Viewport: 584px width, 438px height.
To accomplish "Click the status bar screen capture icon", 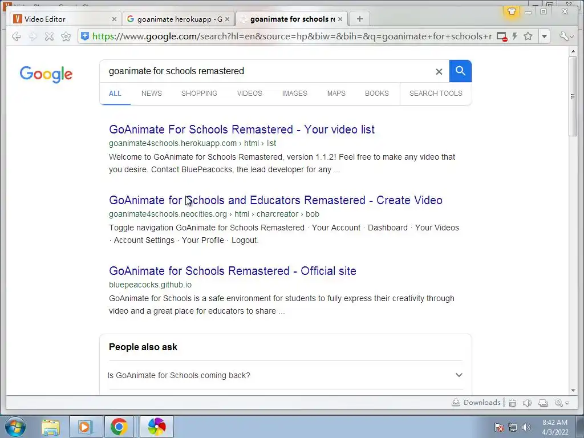I will [544, 403].
